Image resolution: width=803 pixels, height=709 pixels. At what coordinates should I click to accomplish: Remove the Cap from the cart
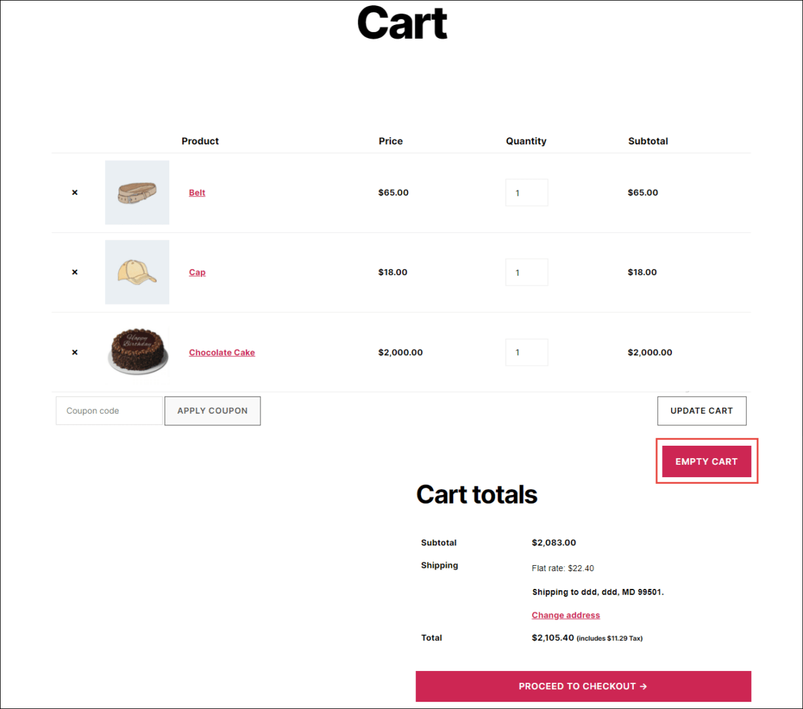75,272
